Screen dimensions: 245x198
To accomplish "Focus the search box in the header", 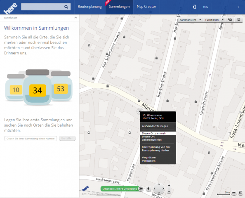I will 46,7.
